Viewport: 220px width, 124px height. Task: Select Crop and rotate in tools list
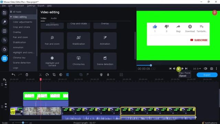pyautogui.click(x=21, y=27)
